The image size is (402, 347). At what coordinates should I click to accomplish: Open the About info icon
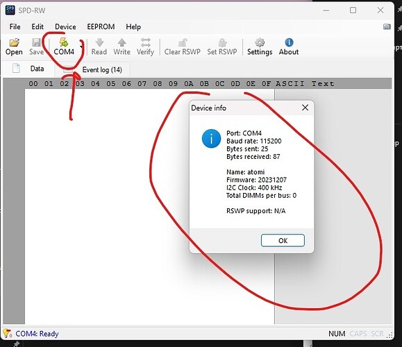point(289,42)
